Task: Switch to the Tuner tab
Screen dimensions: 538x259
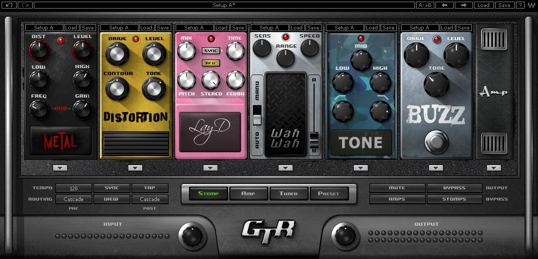Action: coord(288,194)
